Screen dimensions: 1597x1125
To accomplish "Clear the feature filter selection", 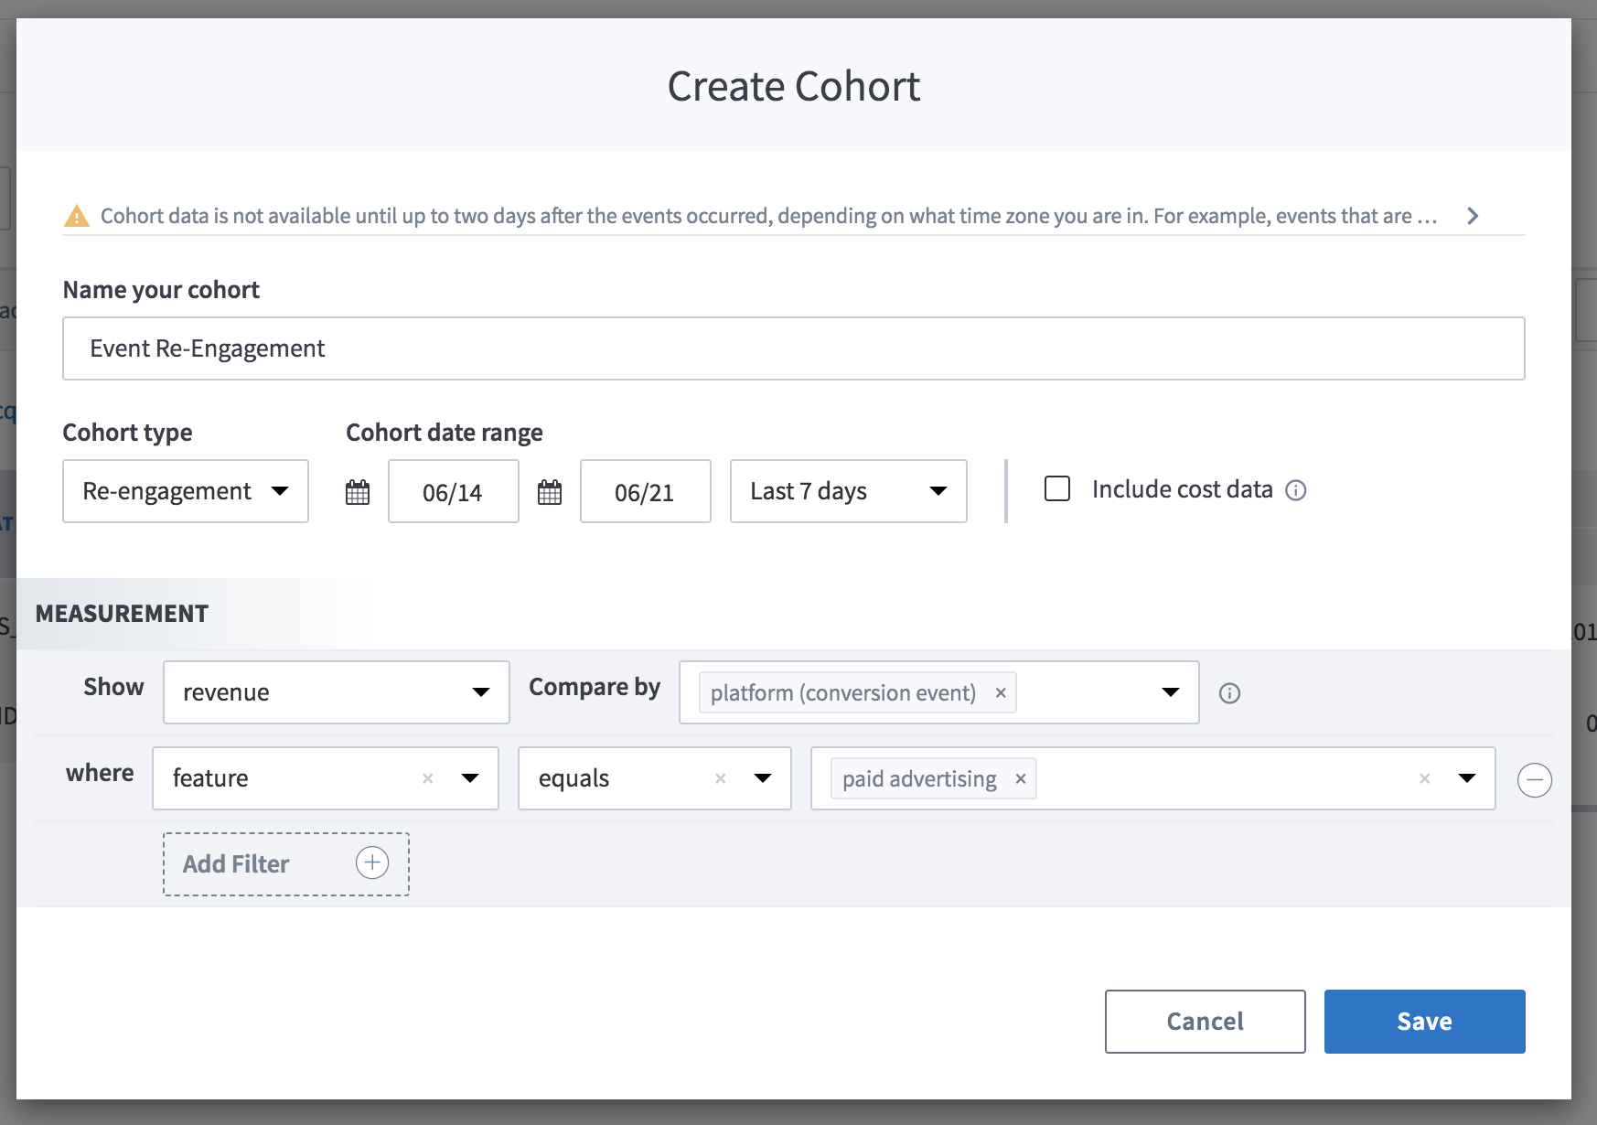I will click(427, 778).
